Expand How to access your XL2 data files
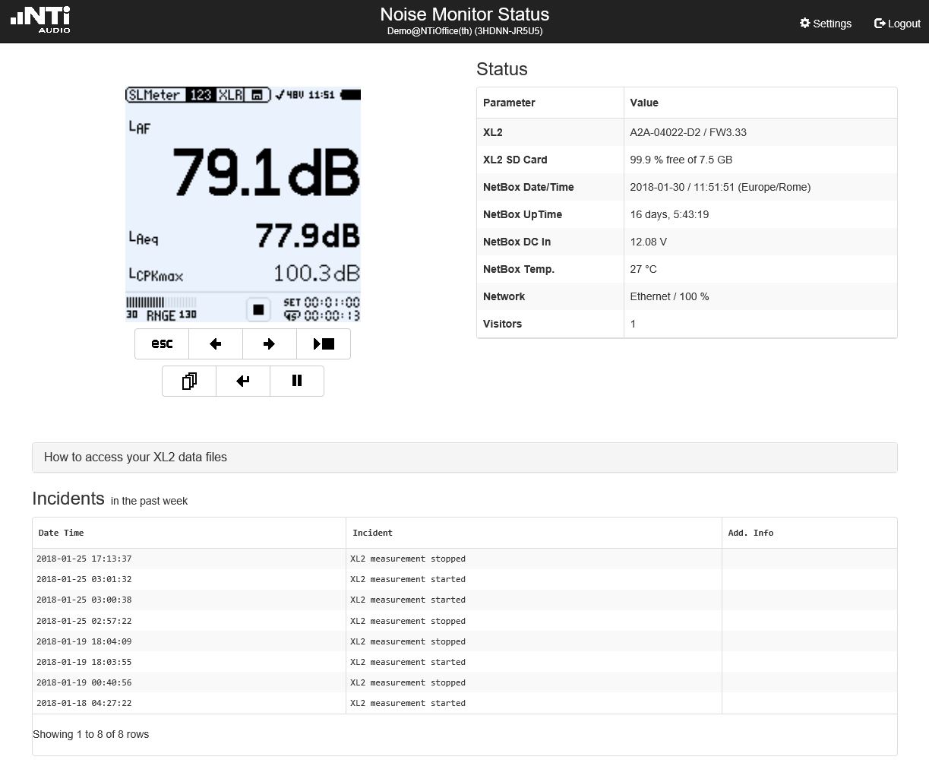 135,457
